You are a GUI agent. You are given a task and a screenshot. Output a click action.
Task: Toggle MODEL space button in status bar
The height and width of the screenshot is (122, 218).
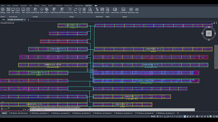tap(153, 117)
